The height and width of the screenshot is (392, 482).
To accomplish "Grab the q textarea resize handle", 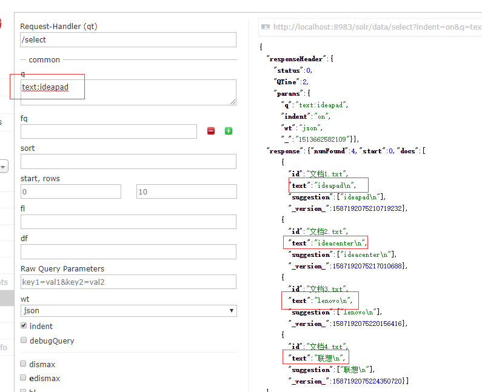I will 233,102.
